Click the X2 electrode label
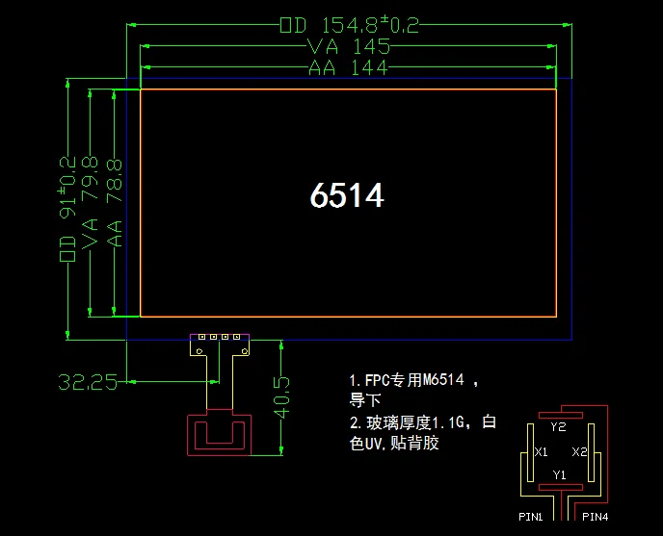The width and height of the screenshot is (663, 536). point(579,452)
